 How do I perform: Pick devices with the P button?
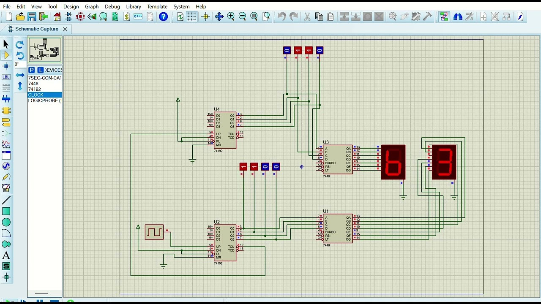[32, 70]
